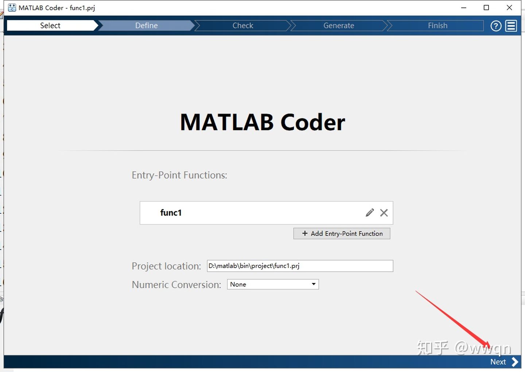This screenshot has height=372, width=525.
Task: Open the Numeric Conversion dropdown
Action: [x=273, y=284]
